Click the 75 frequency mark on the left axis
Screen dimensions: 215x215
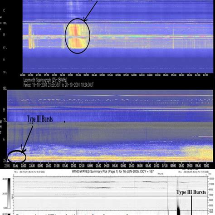tap(5, 120)
